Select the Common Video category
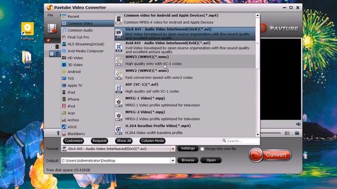The image size is (337, 189). [87, 23]
